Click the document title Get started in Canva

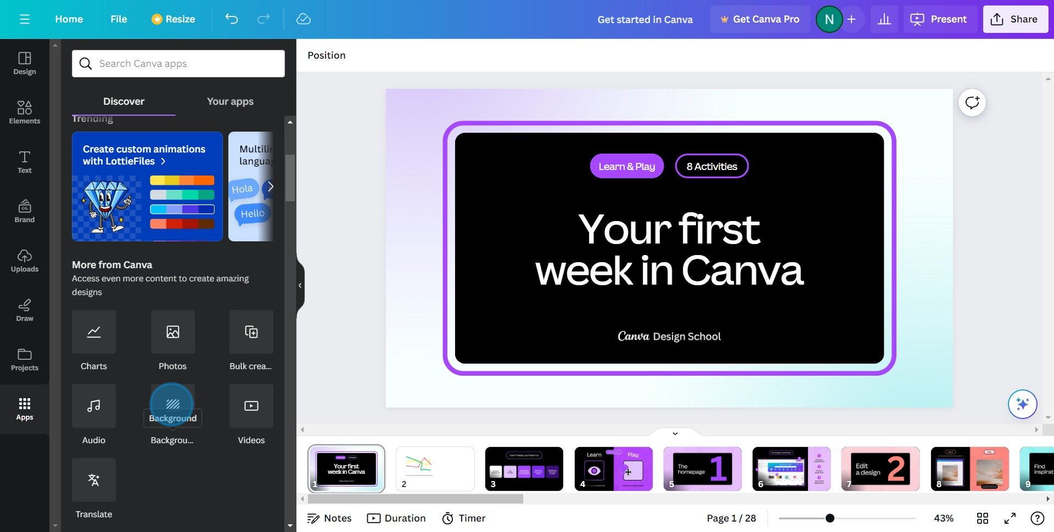pos(645,19)
